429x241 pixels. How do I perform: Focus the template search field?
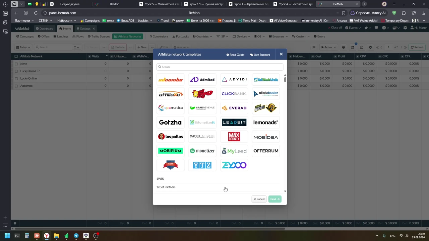click(x=220, y=67)
